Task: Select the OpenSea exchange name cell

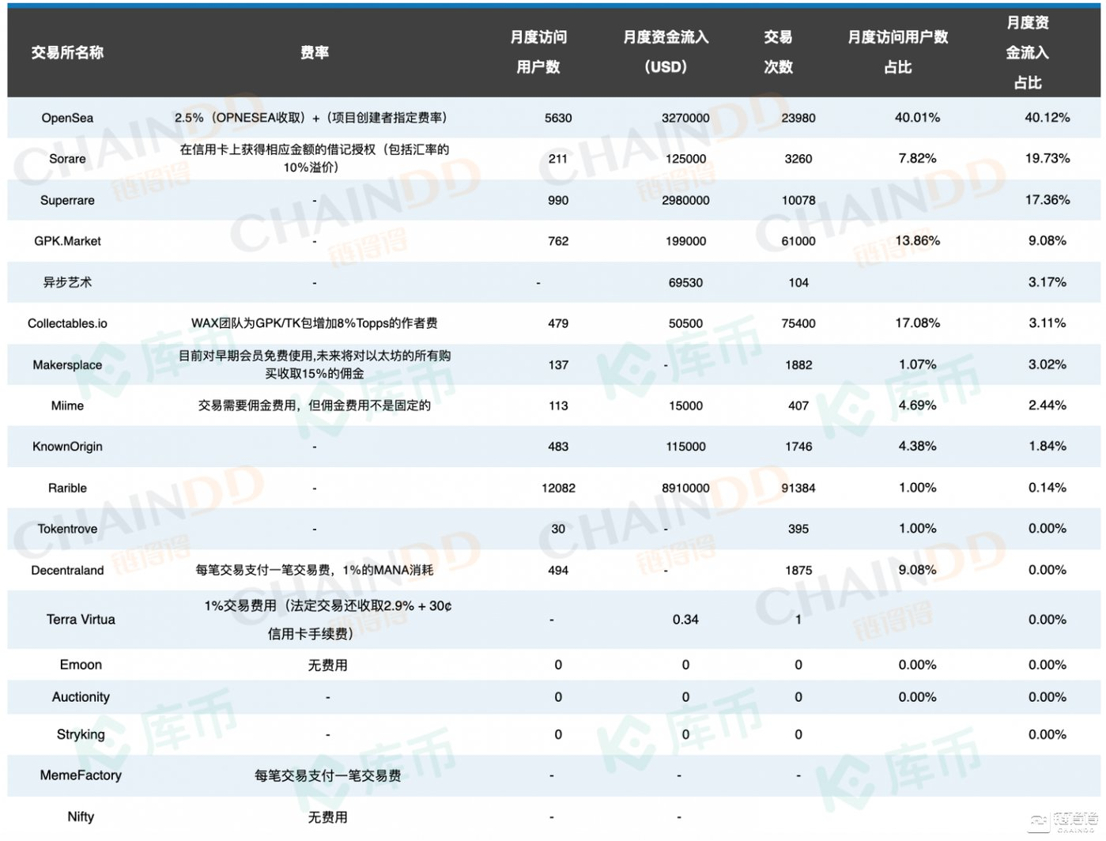Action: (x=67, y=118)
